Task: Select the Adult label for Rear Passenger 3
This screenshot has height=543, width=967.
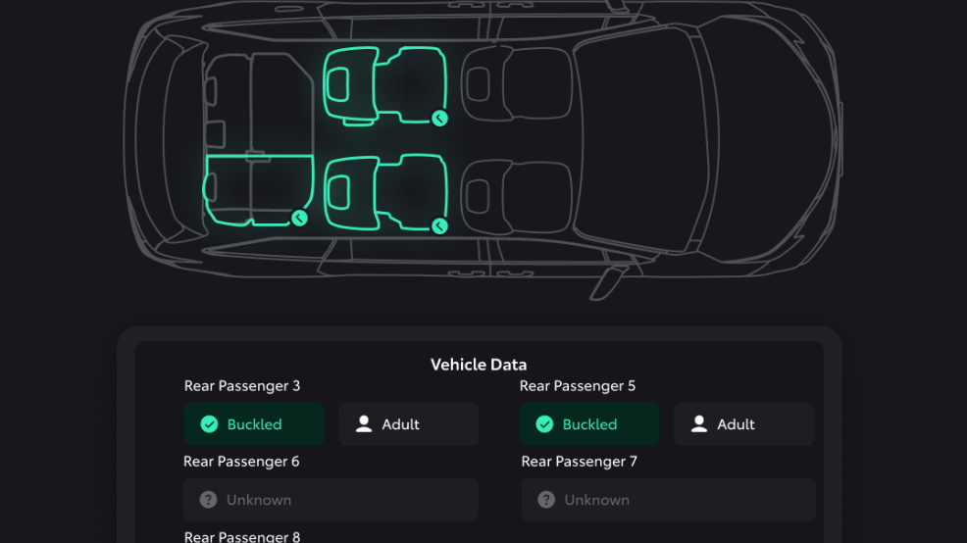Action: (400, 424)
